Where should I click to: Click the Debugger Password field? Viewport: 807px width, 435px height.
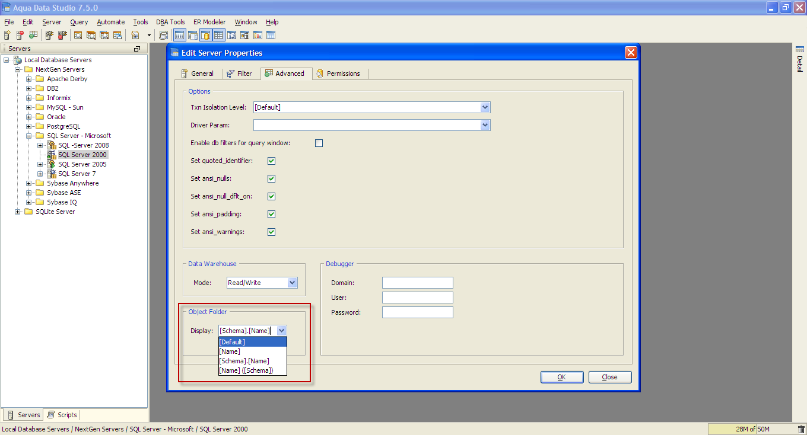[418, 312]
